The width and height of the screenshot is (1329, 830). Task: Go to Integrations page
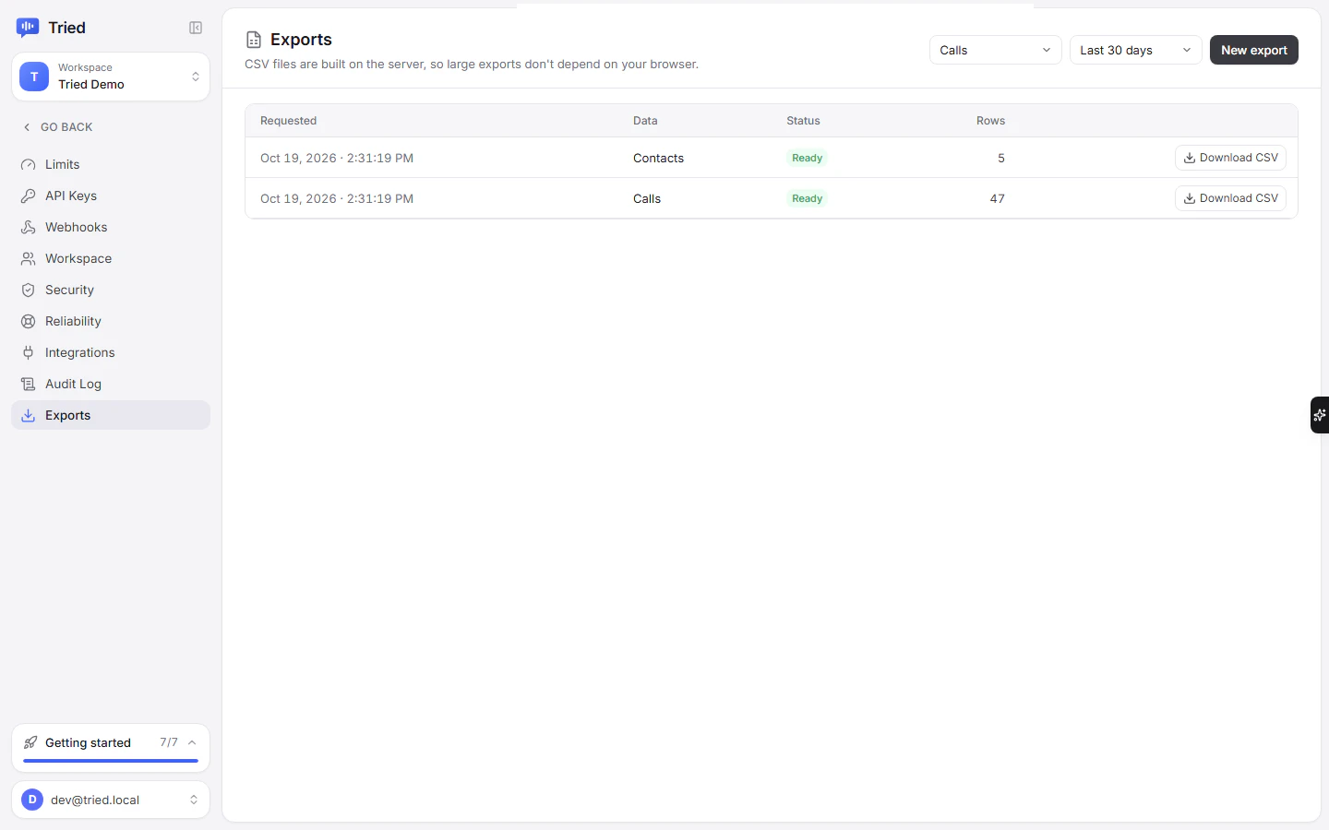111,352
